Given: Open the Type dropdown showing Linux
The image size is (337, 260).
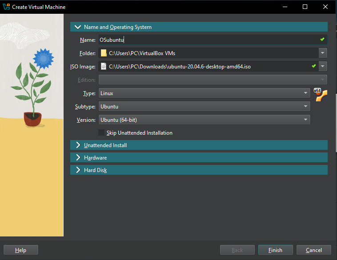Looking at the screenshot, I should pyautogui.click(x=306, y=93).
